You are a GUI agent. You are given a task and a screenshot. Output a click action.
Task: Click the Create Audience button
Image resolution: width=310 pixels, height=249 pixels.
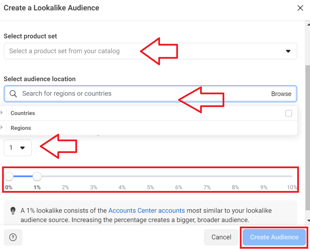click(274, 237)
